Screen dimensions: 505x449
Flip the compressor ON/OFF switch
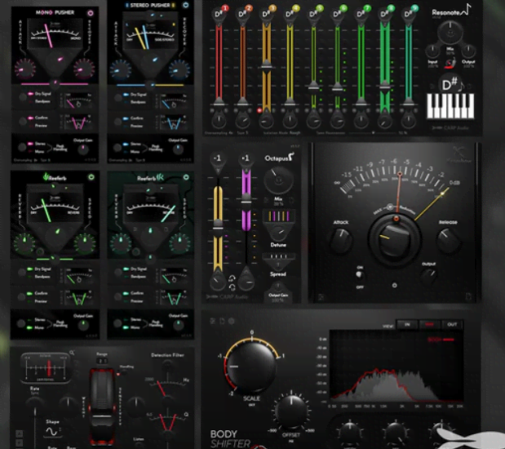click(360, 275)
